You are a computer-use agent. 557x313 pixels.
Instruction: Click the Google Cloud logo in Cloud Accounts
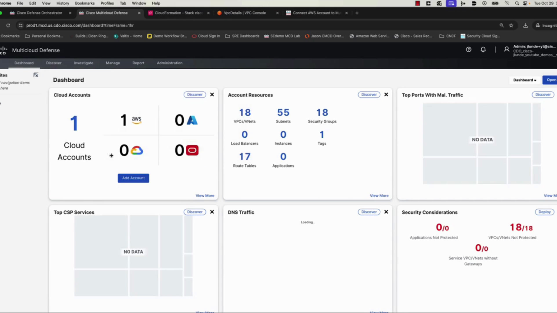pos(137,150)
